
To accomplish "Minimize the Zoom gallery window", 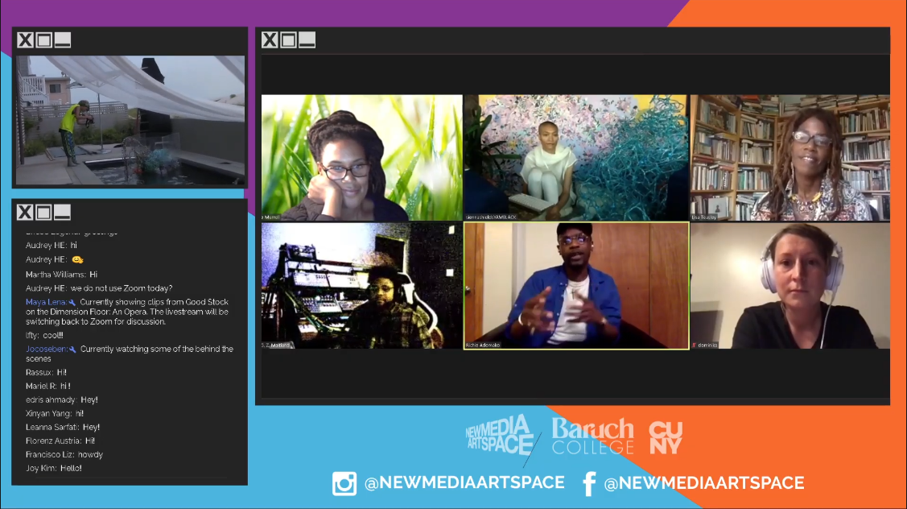I will 307,40.
